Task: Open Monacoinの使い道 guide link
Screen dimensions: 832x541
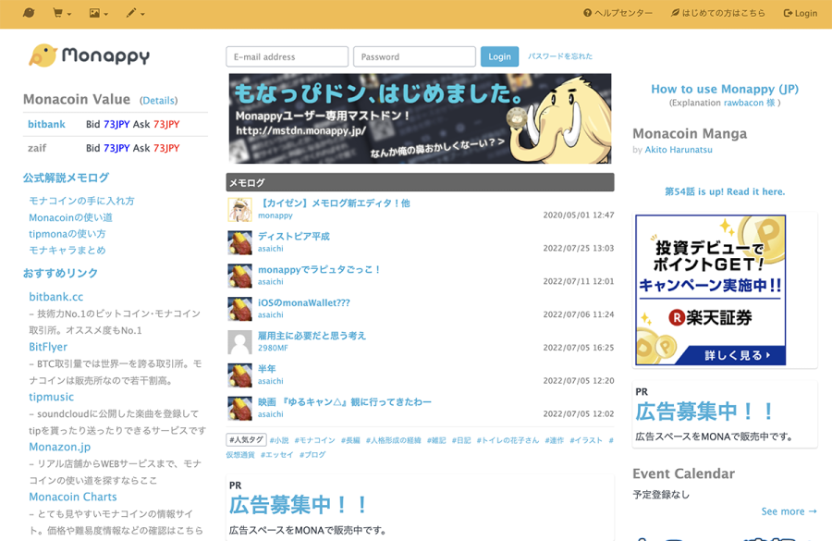Action: tap(70, 217)
